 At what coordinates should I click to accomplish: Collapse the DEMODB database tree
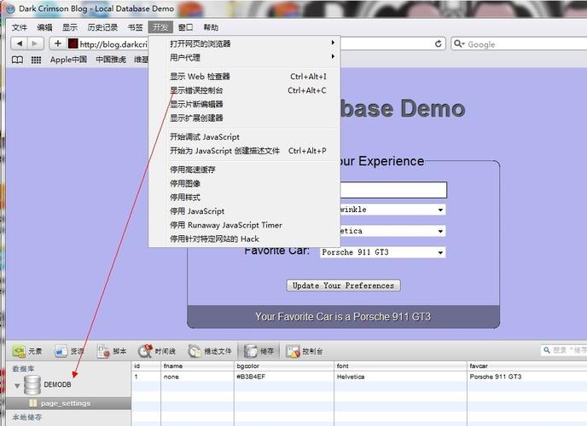pyautogui.click(x=17, y=385)
